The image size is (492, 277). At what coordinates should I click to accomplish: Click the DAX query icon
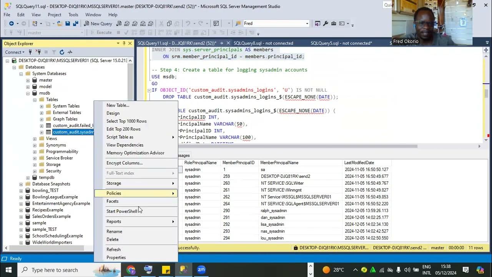(151, 23)
